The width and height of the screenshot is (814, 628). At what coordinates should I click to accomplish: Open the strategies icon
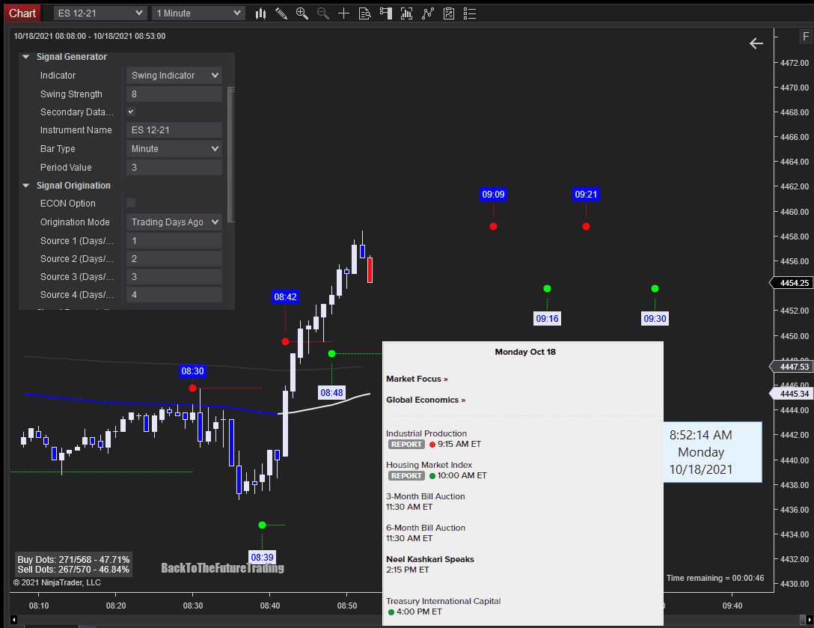point(449,13)
